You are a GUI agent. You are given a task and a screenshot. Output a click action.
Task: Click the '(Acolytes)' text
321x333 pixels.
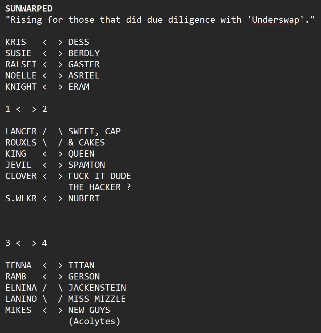pyautogui.click(x=94, y=321)
